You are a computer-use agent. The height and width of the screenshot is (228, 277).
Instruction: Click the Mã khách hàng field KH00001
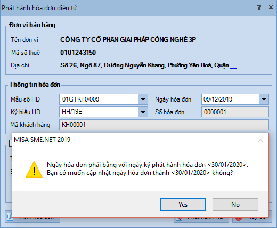coord(164,125)
